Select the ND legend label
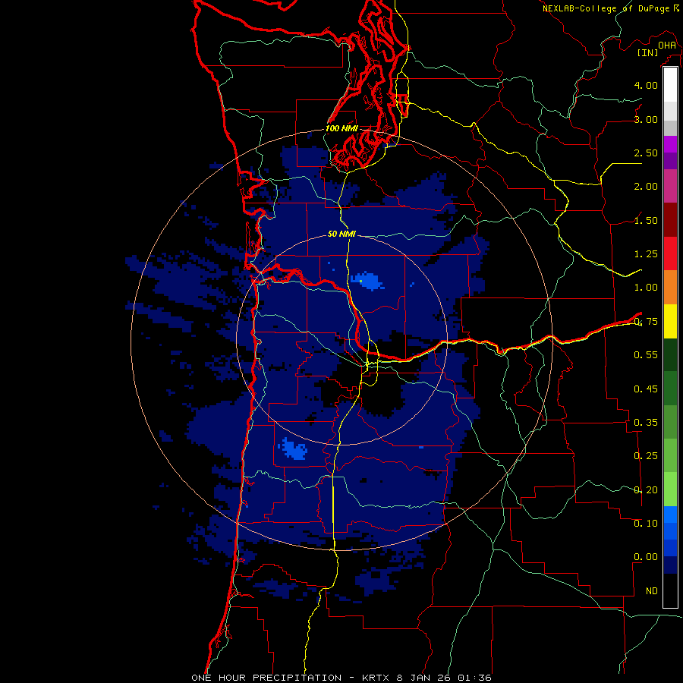This screenshot has width=683, height=683. [x=652, y=591]
